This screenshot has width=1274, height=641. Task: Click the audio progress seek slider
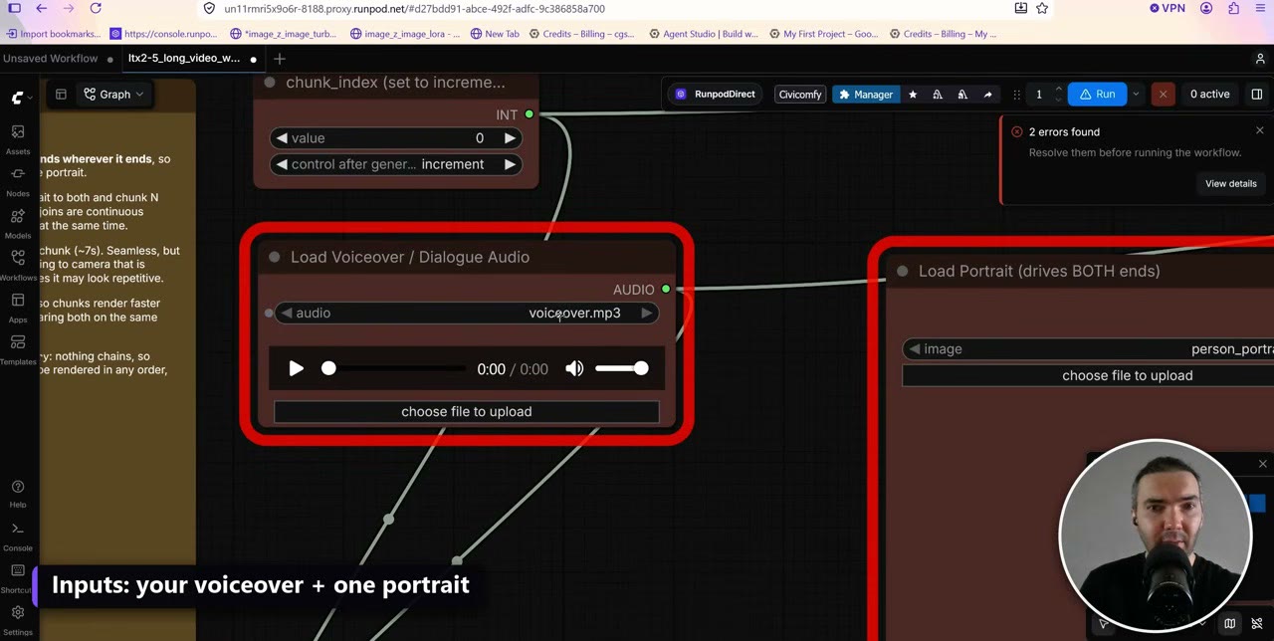click(395, 369)
